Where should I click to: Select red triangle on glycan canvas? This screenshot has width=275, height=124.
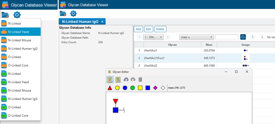pyautogui.click(x=115, y=101)
